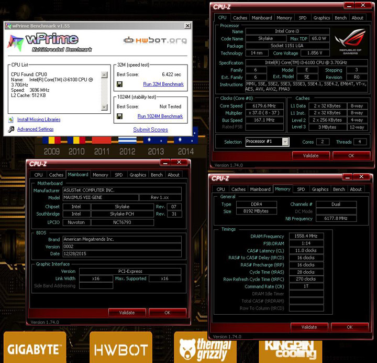Viewport: 377px width, 363px height.
Task: Click the CPU list scrollbar down arrow
Action: coord(104,107)
